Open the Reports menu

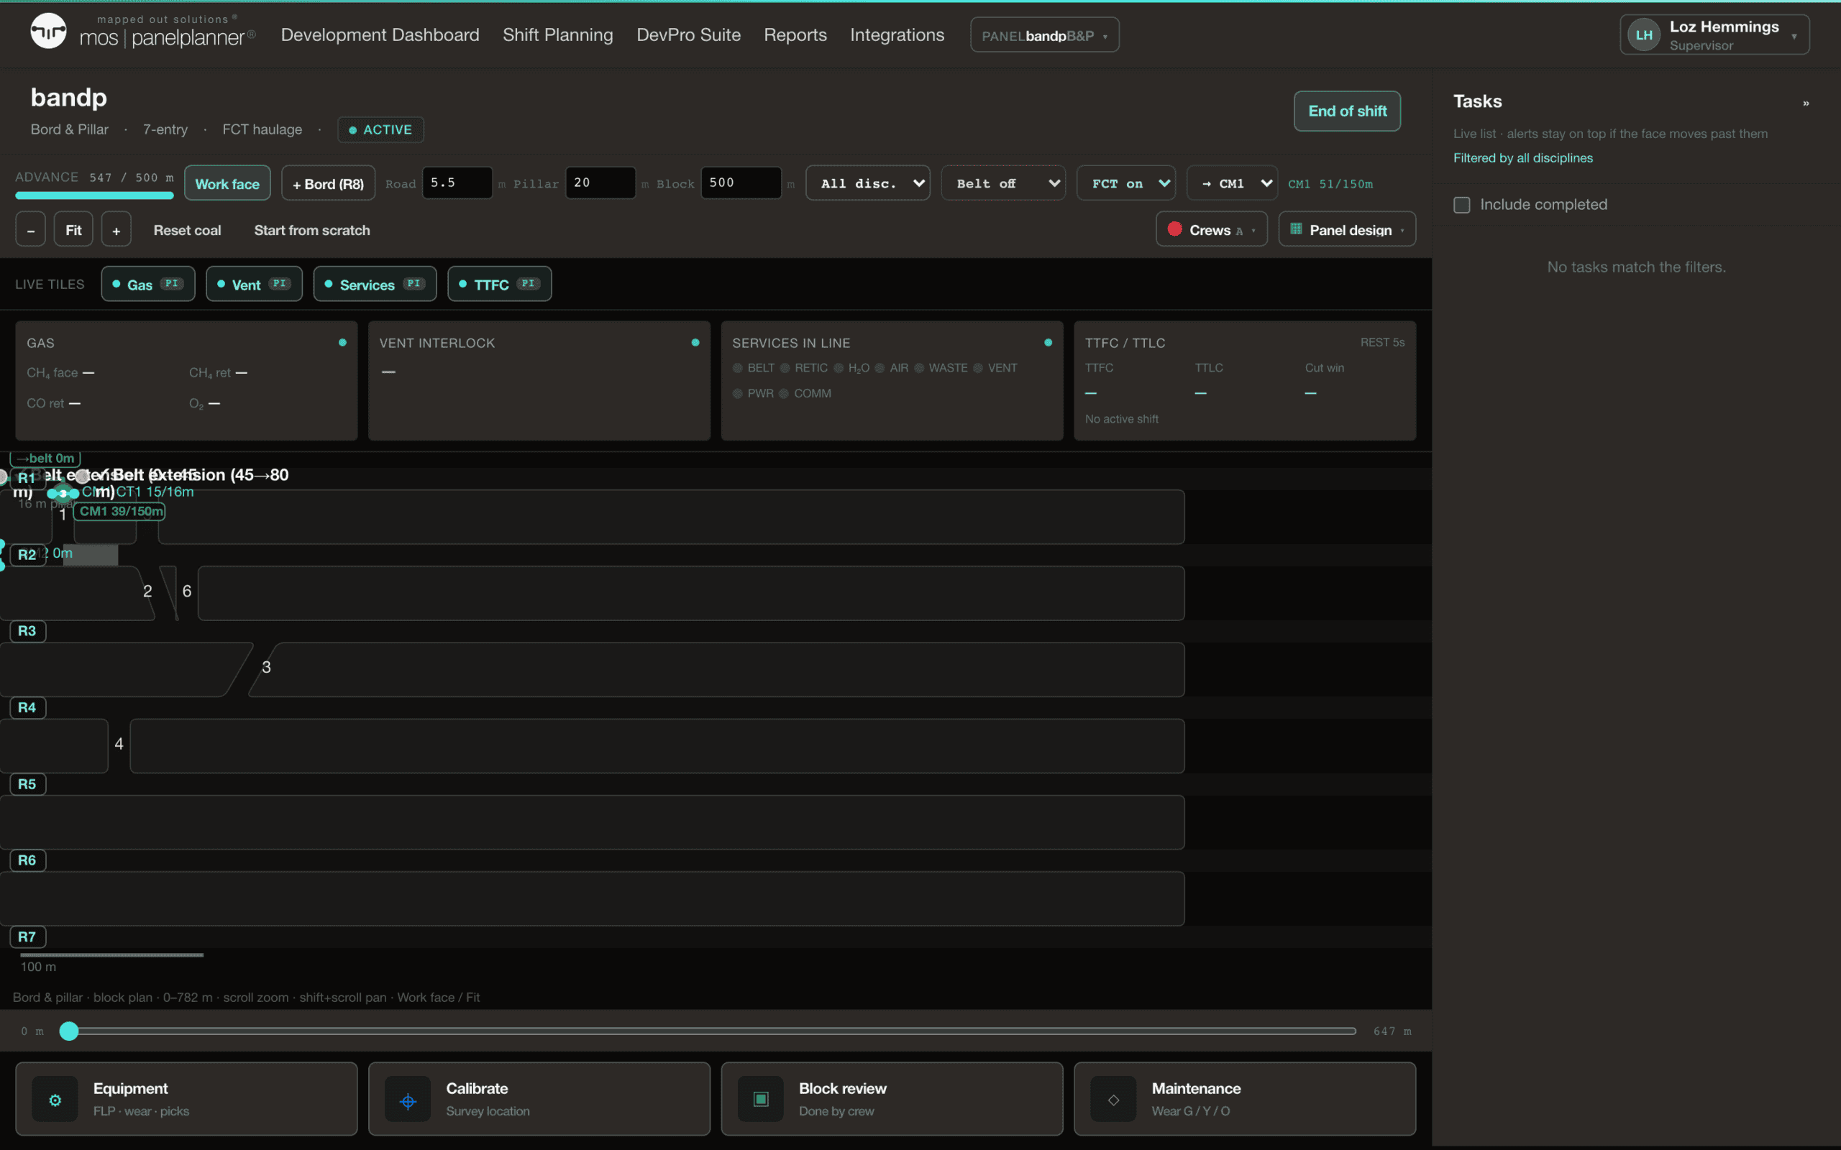point(795,35)
